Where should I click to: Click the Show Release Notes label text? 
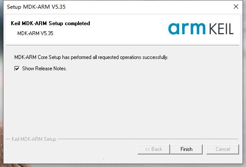[44, 69]
